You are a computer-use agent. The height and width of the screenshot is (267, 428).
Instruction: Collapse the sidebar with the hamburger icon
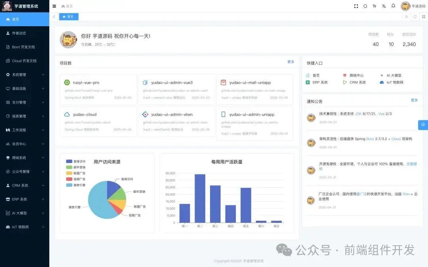click(x=54, y=6)
